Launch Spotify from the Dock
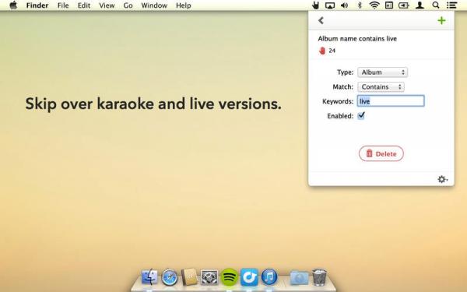467x292 pixels. click(x=230, y=277)
